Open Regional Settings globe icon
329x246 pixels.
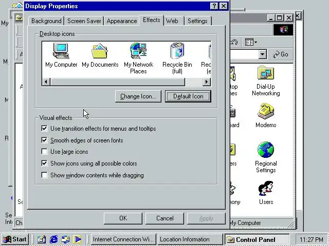(x=266, y=157)
